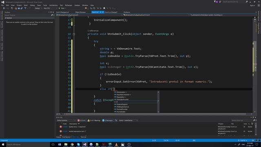
Task: Open the Edit menu
Action: click(7, 5)
